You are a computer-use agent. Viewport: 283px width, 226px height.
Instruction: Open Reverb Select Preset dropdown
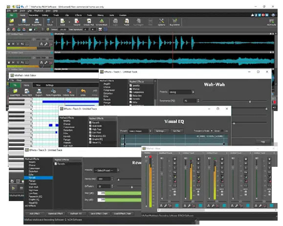118,170
